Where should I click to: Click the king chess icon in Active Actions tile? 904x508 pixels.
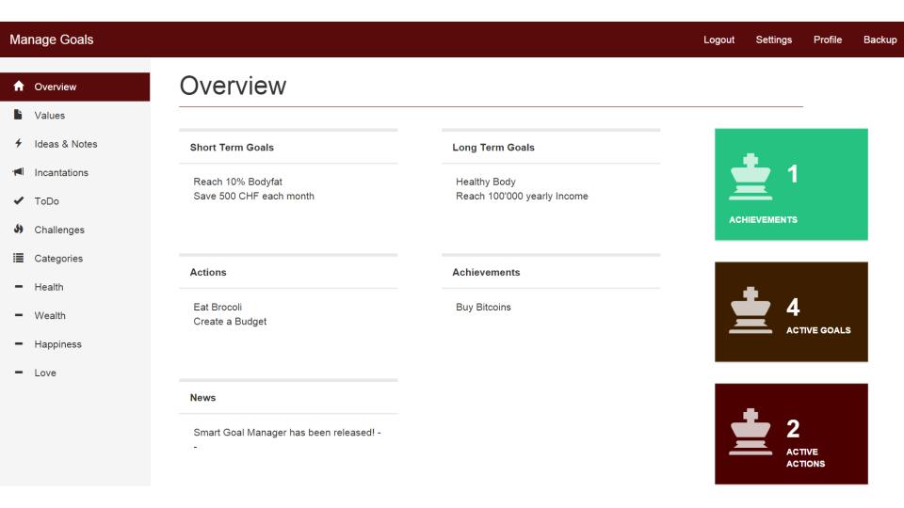point(751,432)
